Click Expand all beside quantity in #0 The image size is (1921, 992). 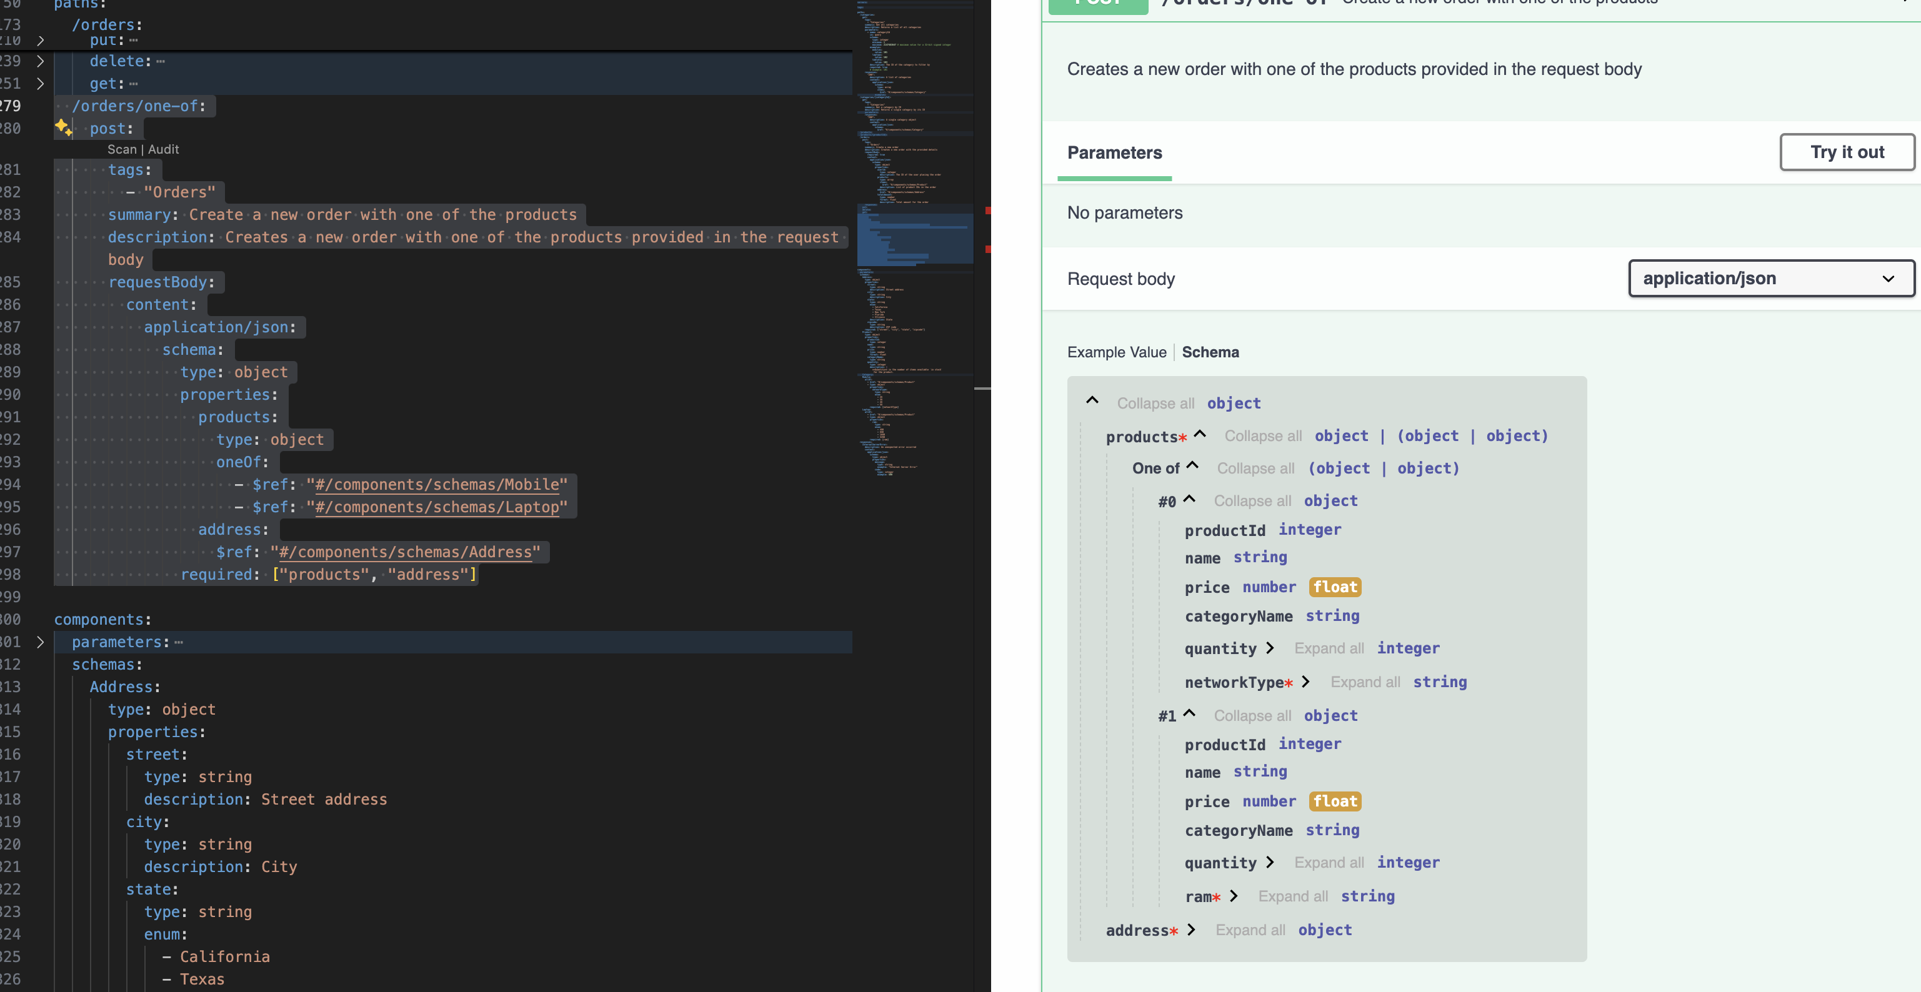point(1329,648)
